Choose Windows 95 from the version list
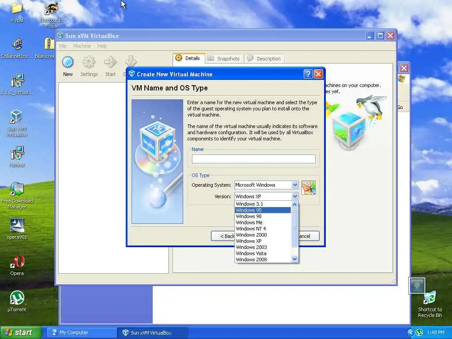The image size is (452, 339). (x=263, y=210)
